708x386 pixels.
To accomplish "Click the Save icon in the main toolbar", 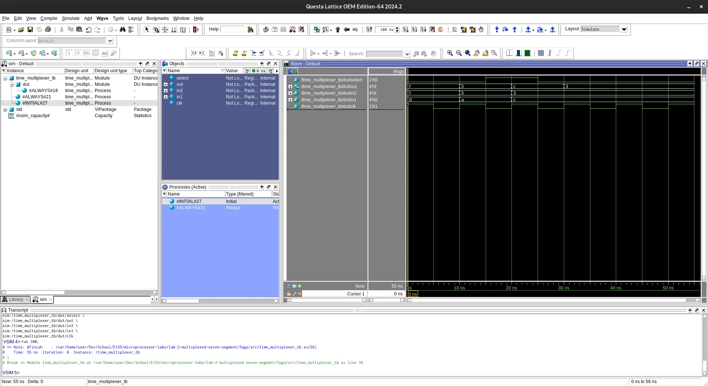I will (31, 29).
